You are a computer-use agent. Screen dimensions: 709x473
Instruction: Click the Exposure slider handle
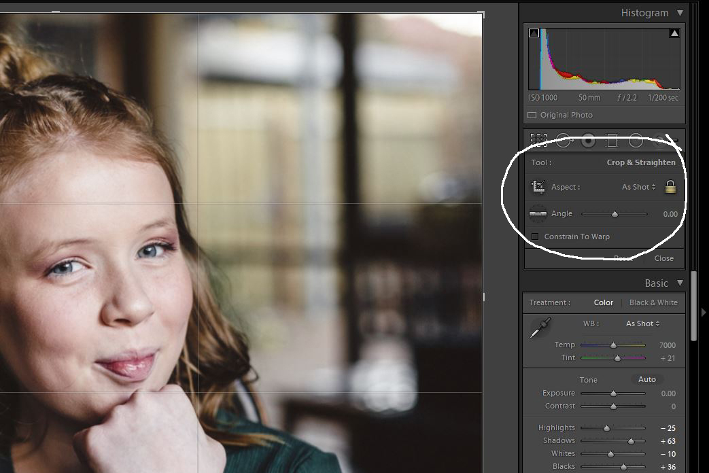[613, 393]
